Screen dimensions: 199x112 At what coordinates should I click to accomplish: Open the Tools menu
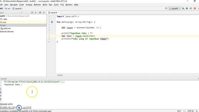[x=56, y=5]
